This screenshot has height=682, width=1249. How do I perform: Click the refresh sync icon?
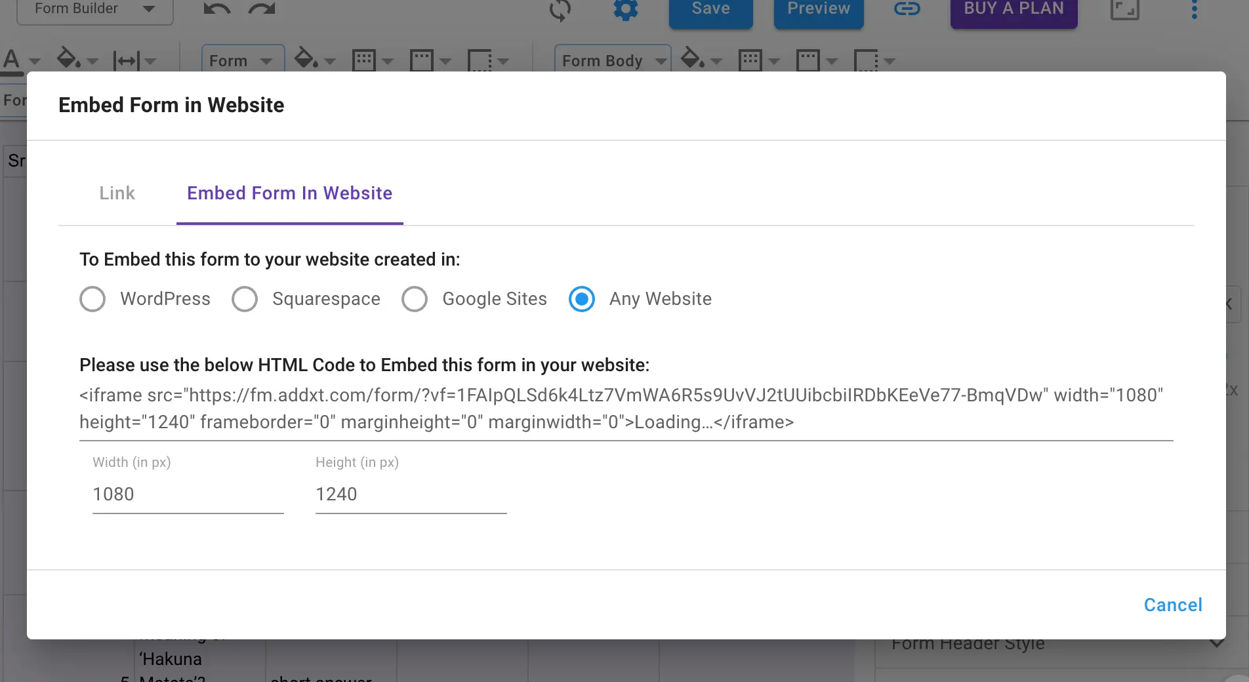pyautogui.click(x=561, y=10)
